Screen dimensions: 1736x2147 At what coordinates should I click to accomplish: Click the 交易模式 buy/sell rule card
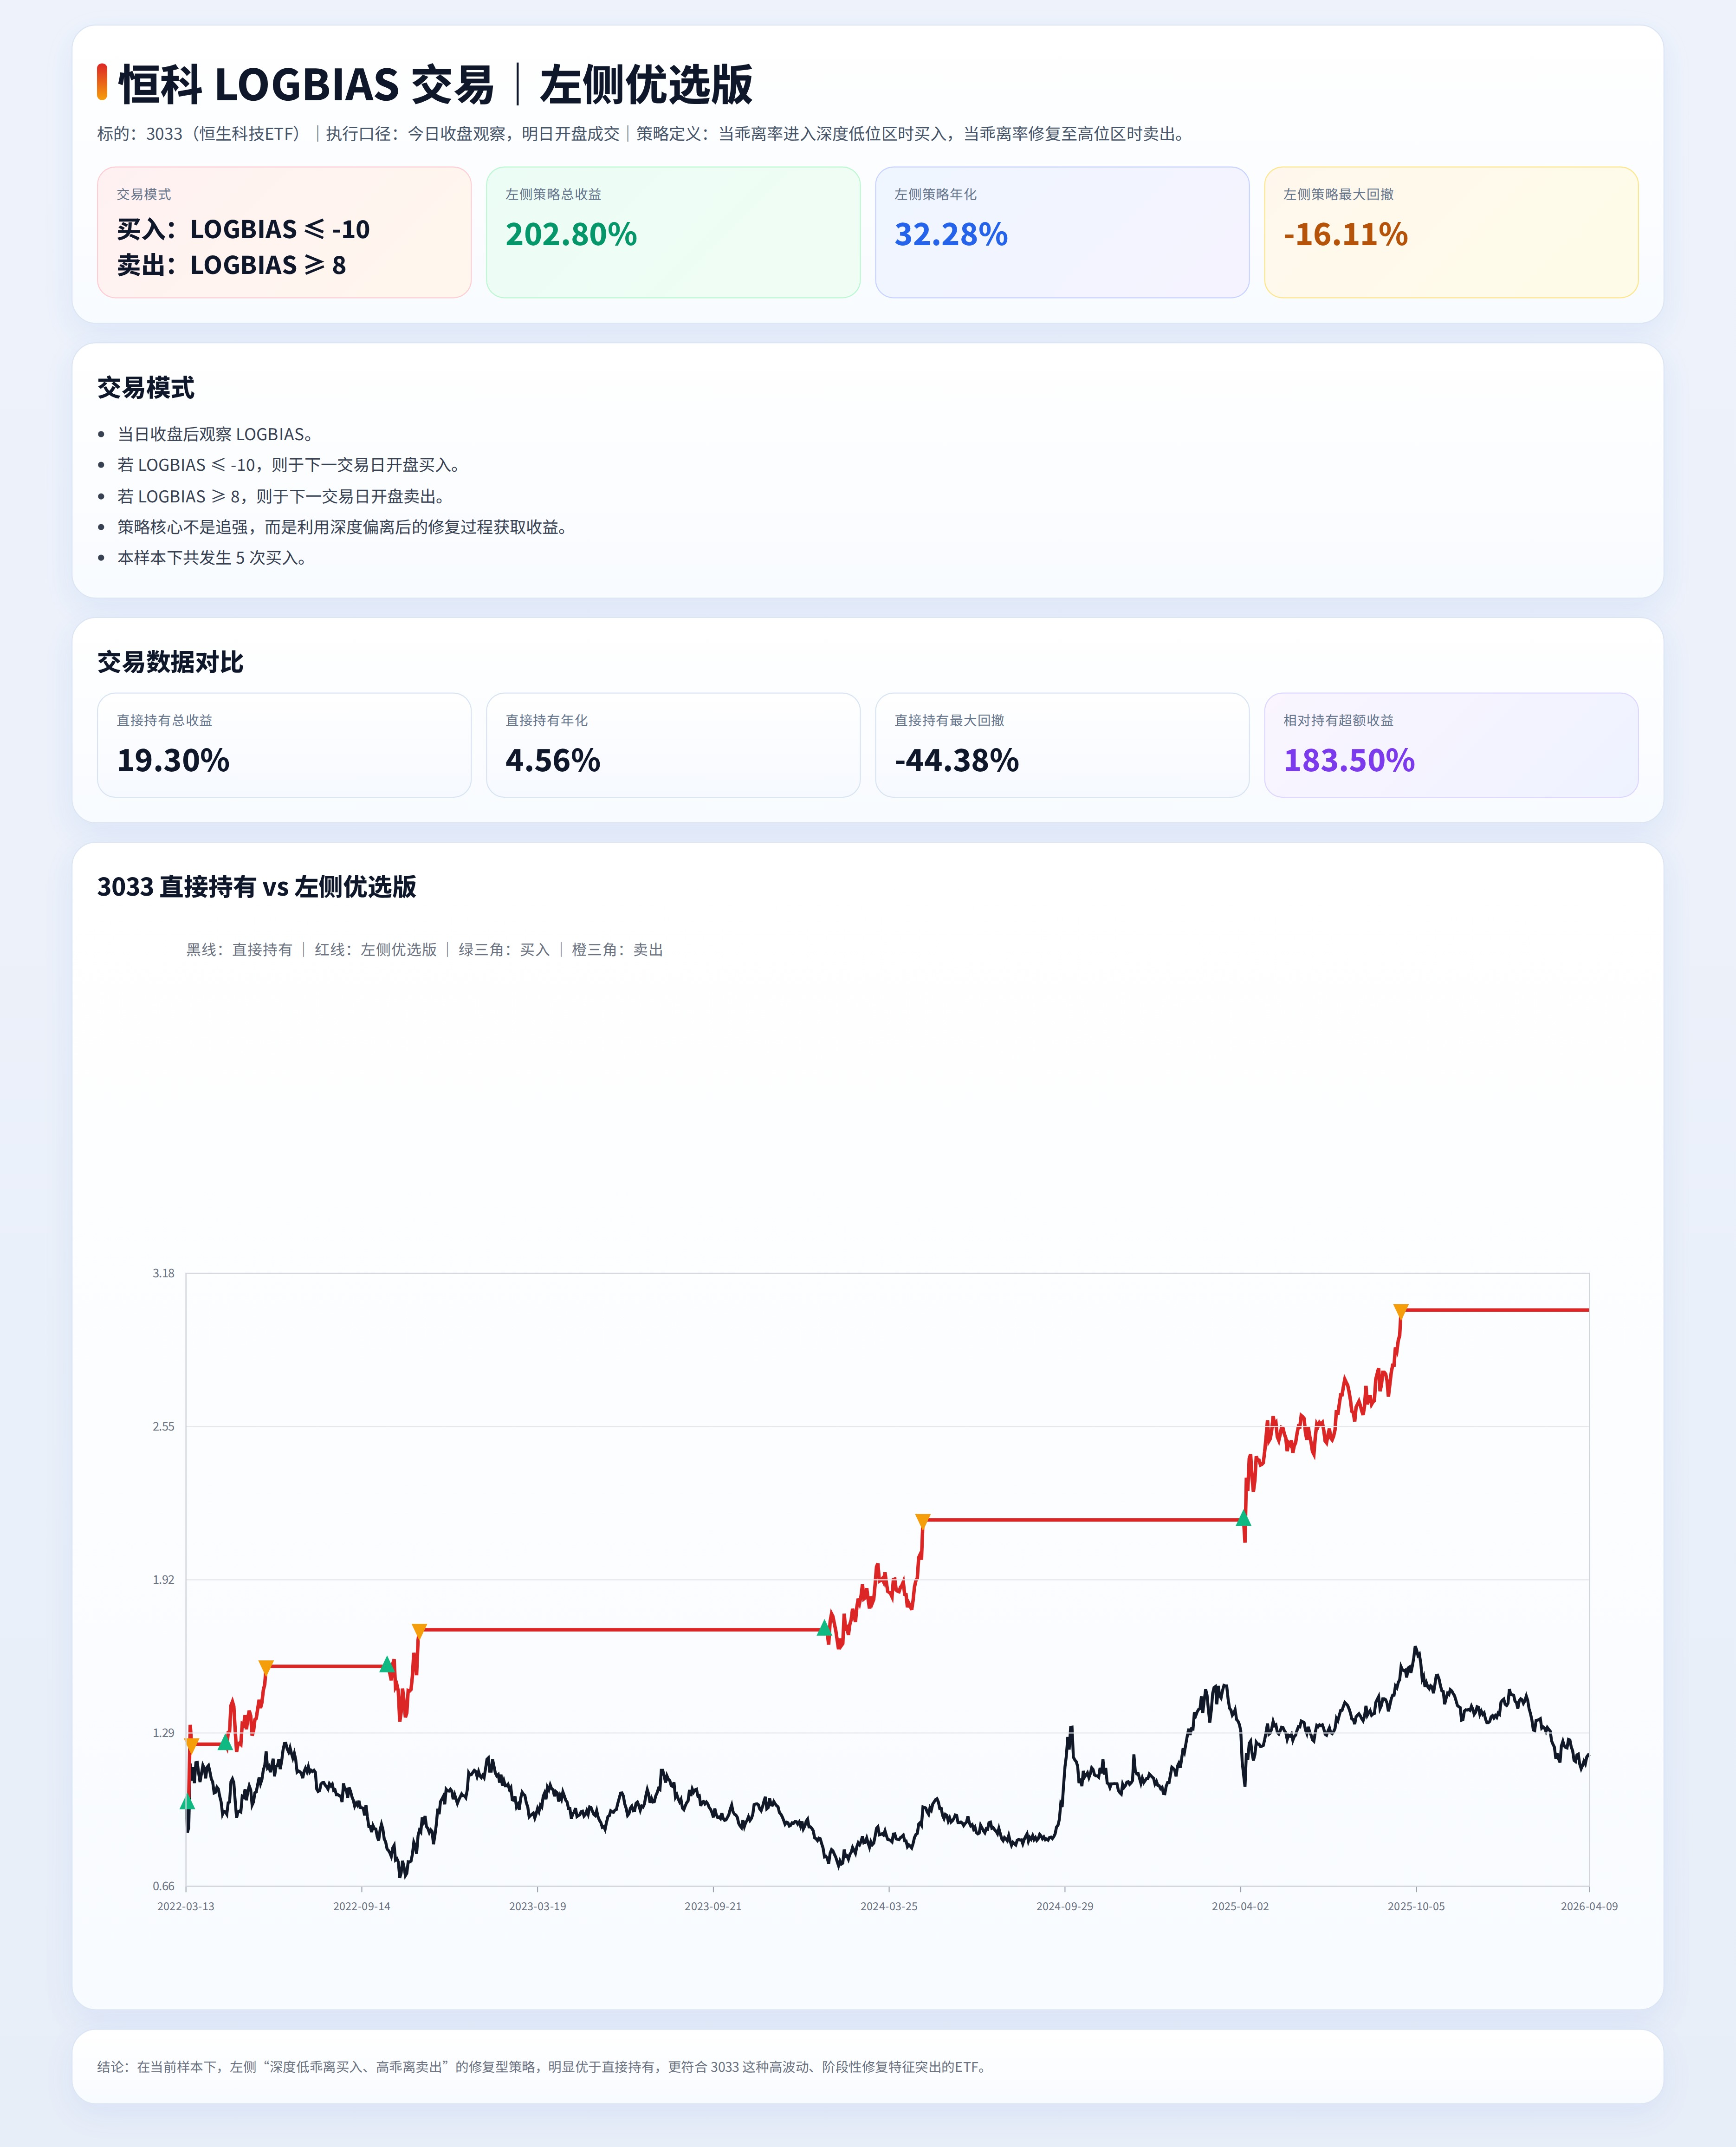284,232
